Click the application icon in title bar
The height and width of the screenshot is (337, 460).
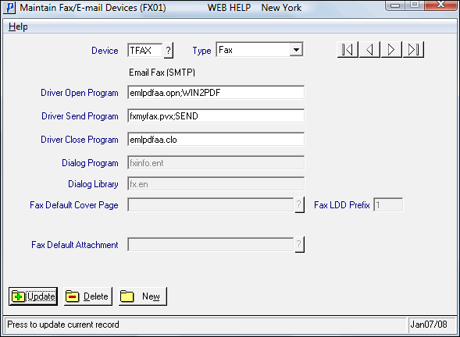tap(10, 8)
